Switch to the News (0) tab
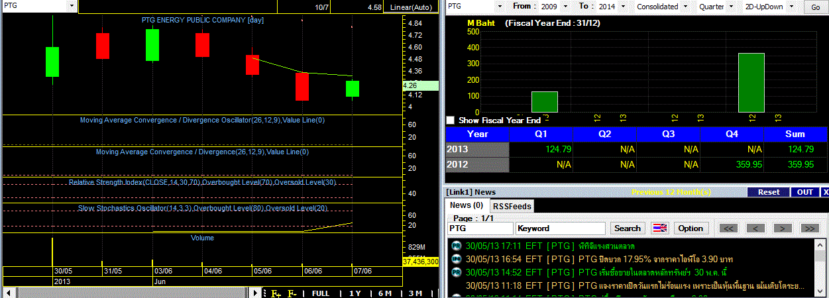Viewport: 829px width, 298px height. 467,205
